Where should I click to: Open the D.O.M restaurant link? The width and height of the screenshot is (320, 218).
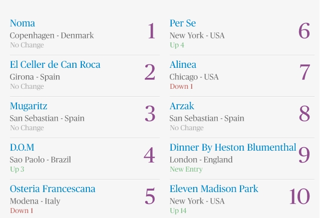pyautogui.click(x=22, y=148)
